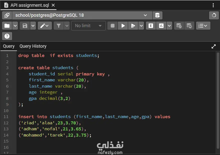Expand the execute options dropdown arrow
The width and height of the screenshot is (220, 155).
pos(141,26)
